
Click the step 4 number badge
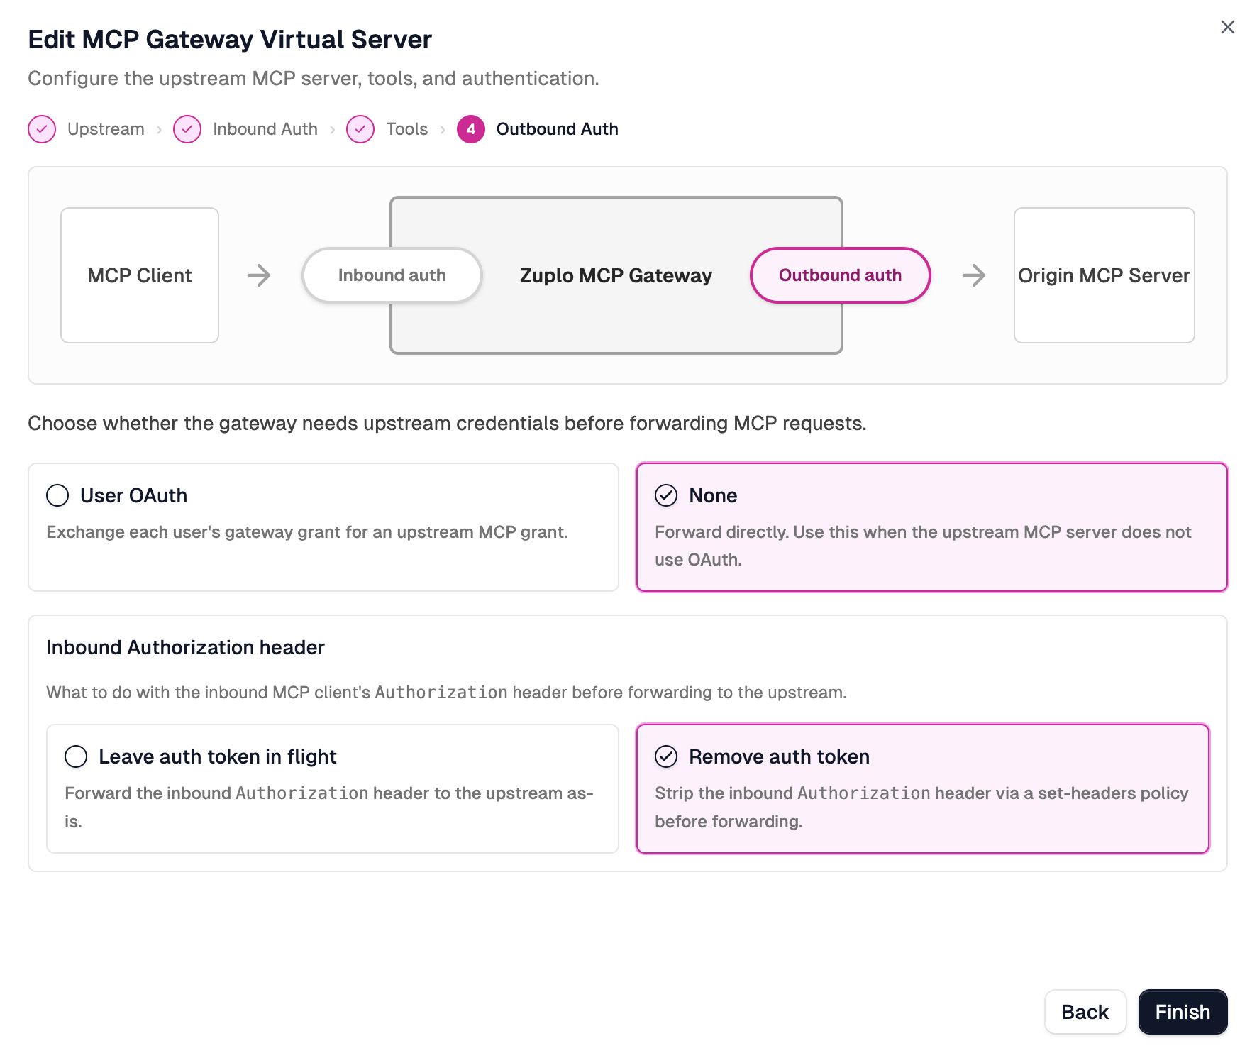471,129
